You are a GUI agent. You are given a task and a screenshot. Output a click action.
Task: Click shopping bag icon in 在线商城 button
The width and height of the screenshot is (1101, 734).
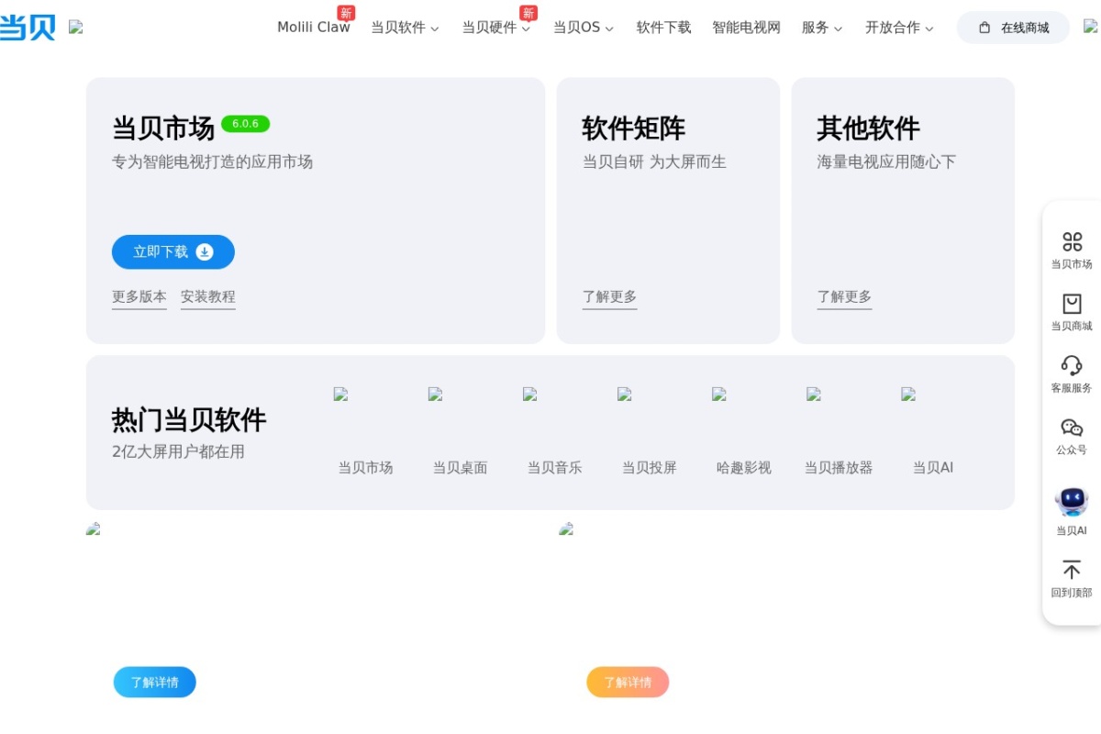pyautogui.click(x=984, y=28)
